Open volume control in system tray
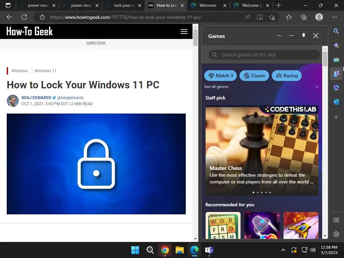The height and width of the screenshot is (258, 344). (313, 250)
